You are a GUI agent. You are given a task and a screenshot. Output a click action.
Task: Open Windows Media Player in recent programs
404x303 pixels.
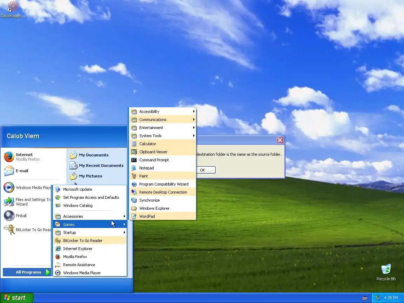point(27,188)
